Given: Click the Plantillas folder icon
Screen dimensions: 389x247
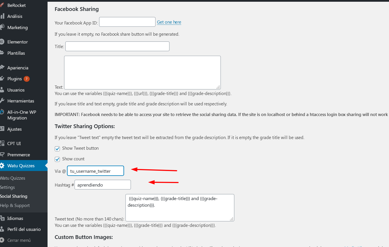Looking at the screenshot, I should 2,53.
